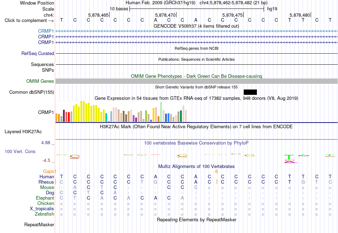Open the OMIM Genes track label
Screen dimensions: 338x233
[40, 81]
